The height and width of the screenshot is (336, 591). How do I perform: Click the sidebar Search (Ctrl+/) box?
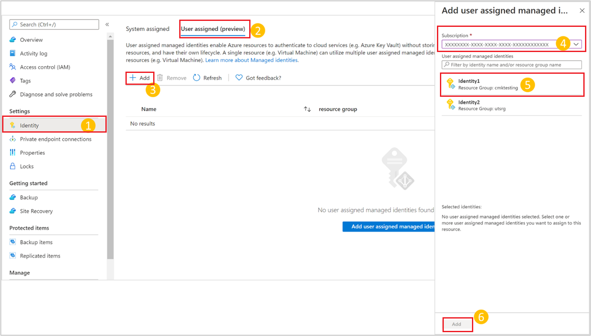pyautogui.click(x=54, y=24)
